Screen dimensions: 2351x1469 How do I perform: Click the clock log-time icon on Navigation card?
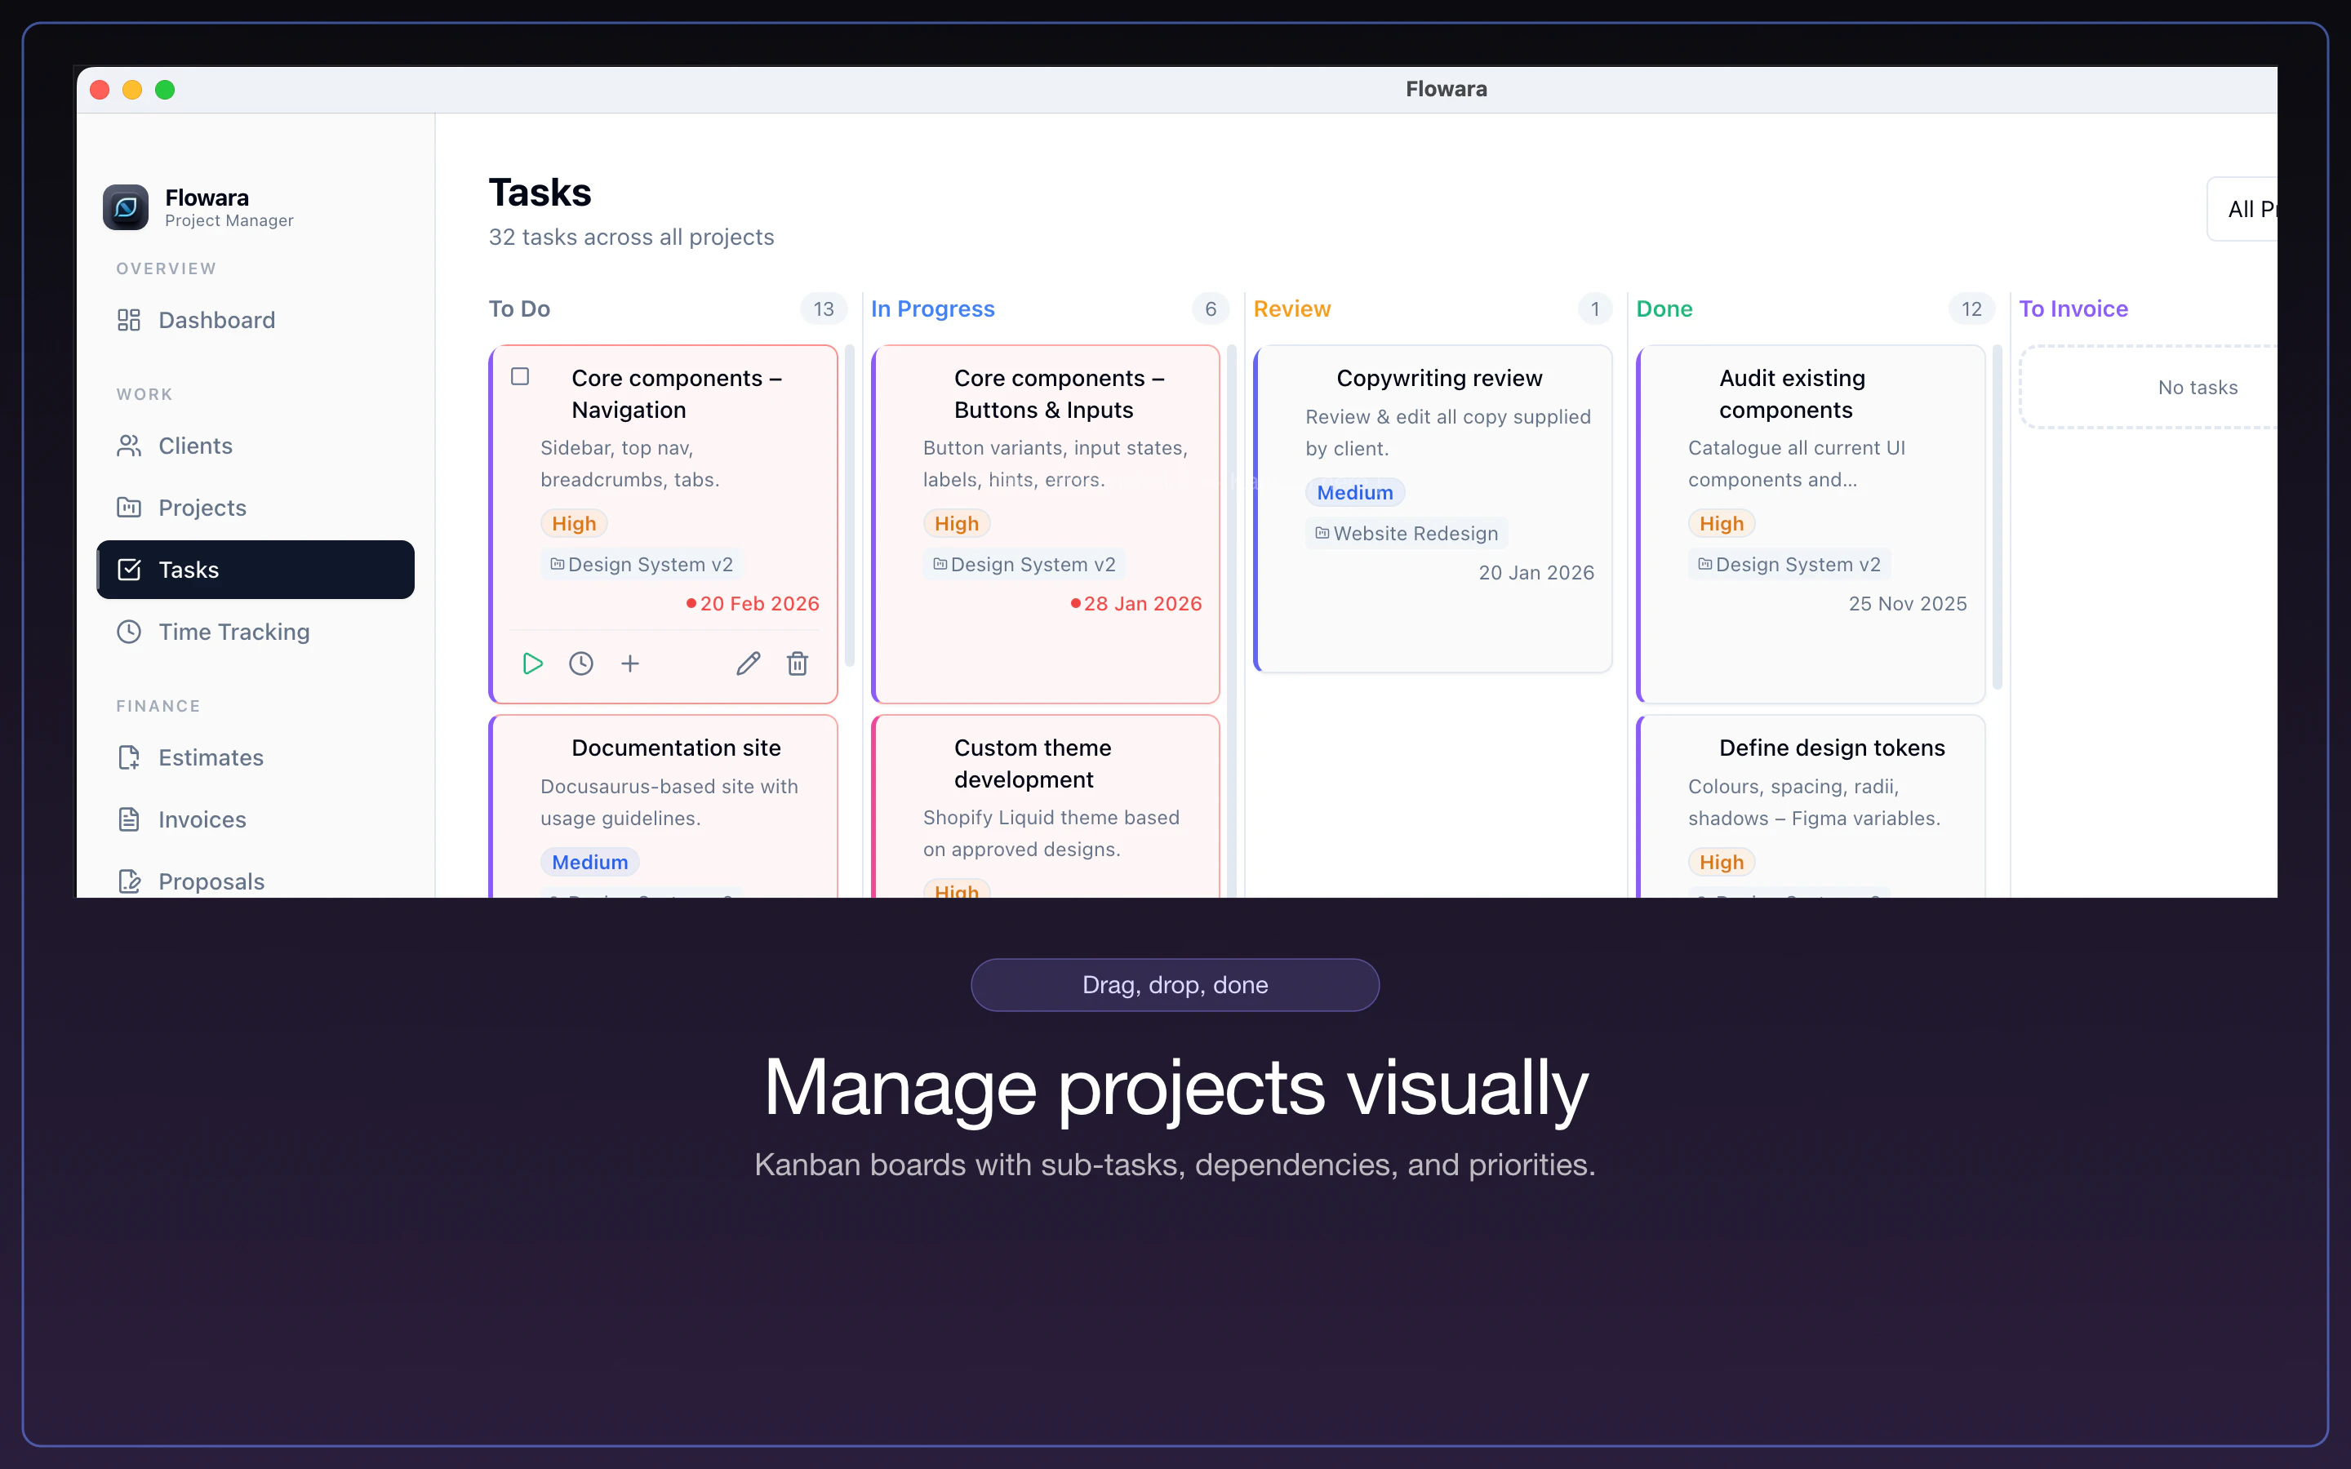[581, 663]
